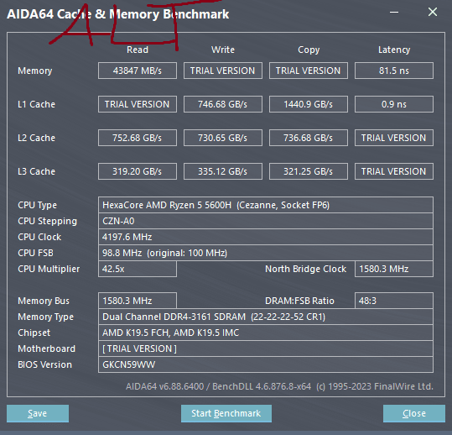This screenshot has width=452, height=435.
Task: Click the Write column header
Action: tap(223, 50)
